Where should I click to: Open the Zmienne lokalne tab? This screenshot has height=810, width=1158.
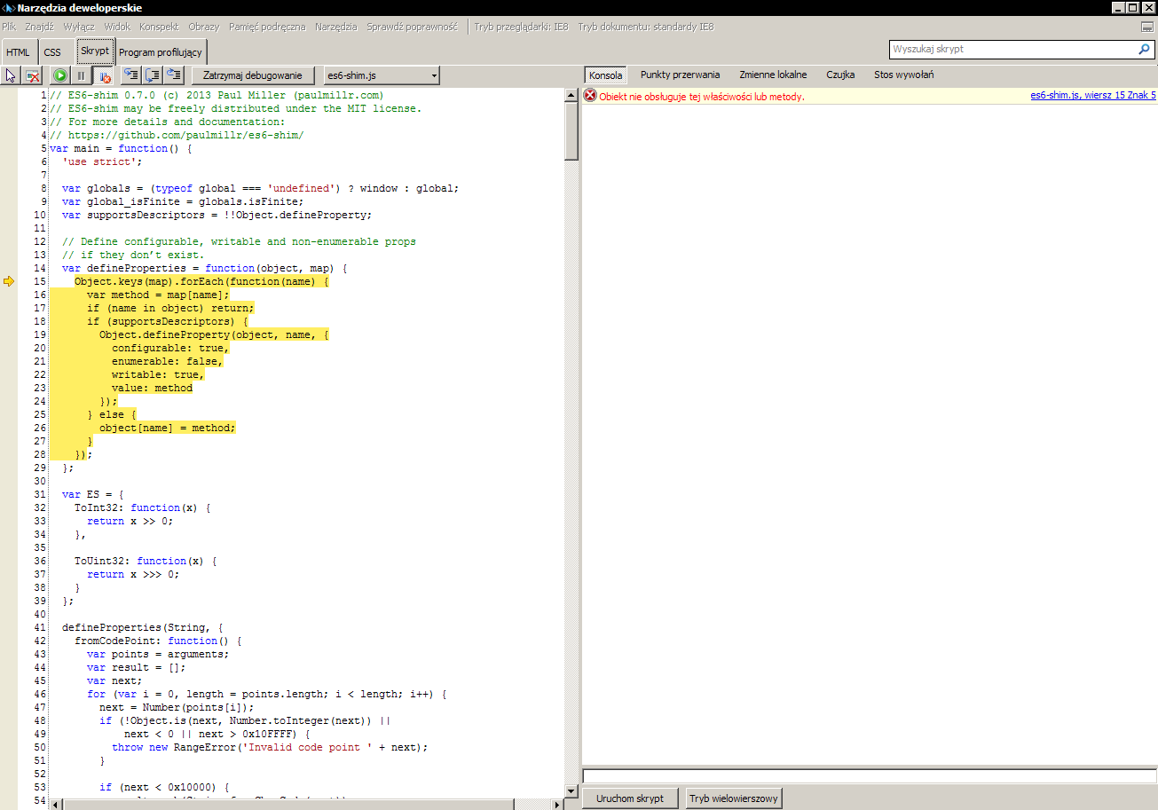[x=773, y=75]
